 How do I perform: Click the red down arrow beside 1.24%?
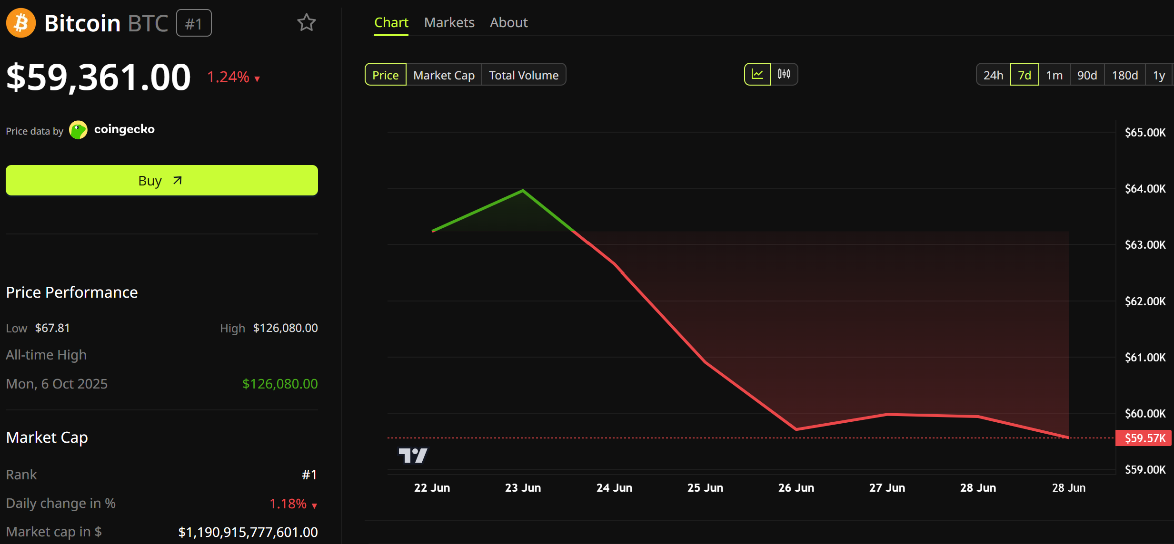(x=257, y=79)
